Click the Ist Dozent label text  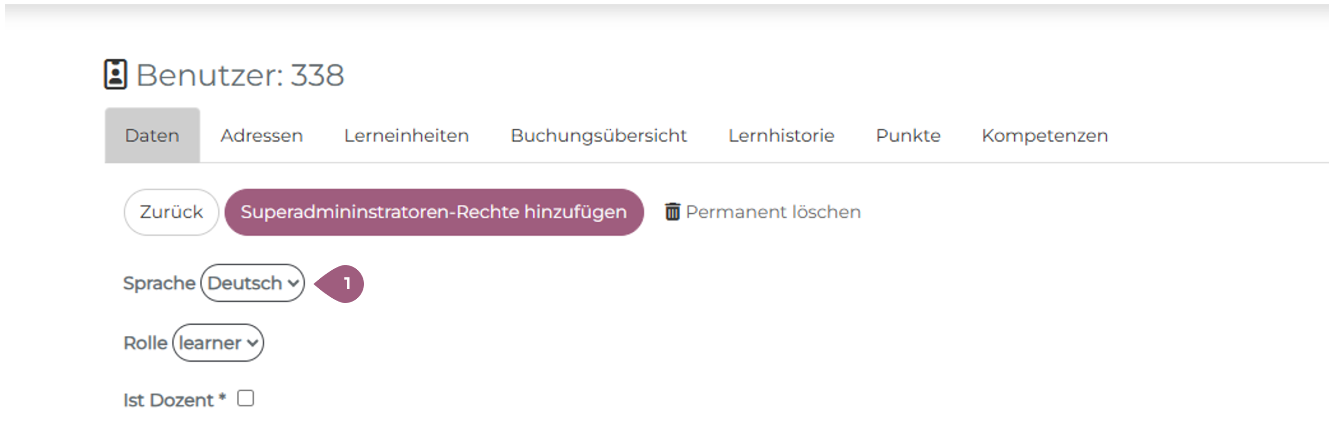coord(168,400)
